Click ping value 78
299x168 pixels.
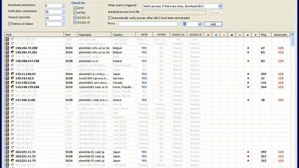click(x=263, y=100)
